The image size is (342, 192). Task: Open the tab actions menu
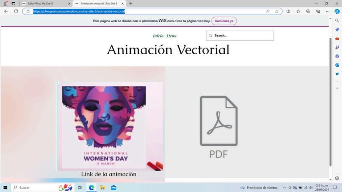[13, 4]
